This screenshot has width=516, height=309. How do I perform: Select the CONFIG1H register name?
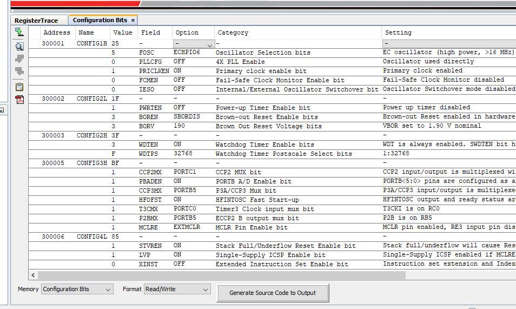[92, 43]
